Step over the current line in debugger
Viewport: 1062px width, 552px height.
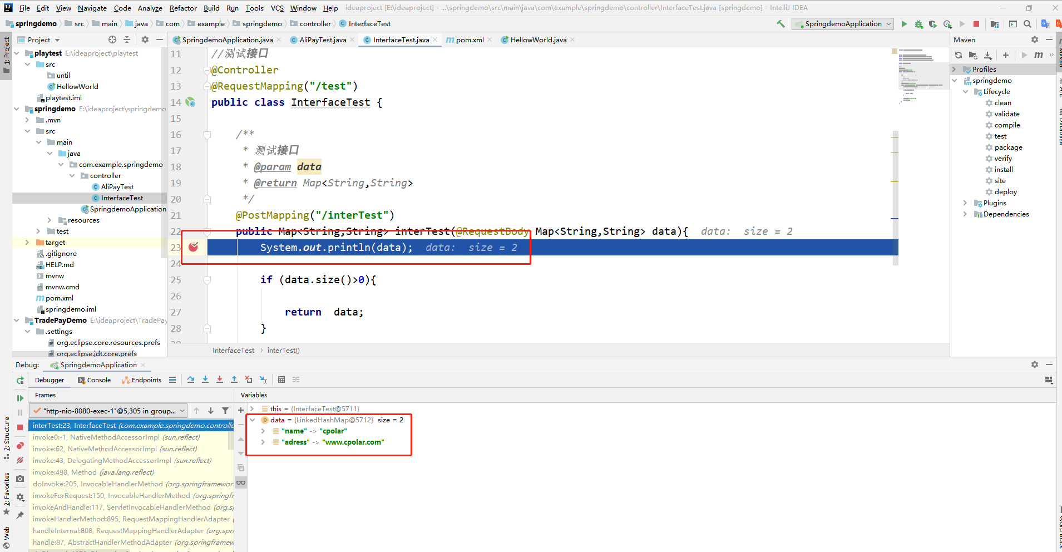point(191,379)
